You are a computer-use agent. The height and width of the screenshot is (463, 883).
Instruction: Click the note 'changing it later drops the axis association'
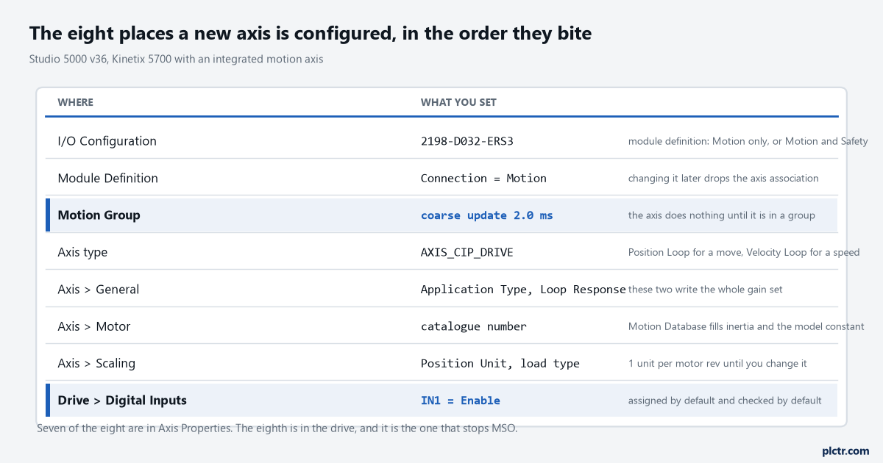pyautogui.click(x=723, y=178)
